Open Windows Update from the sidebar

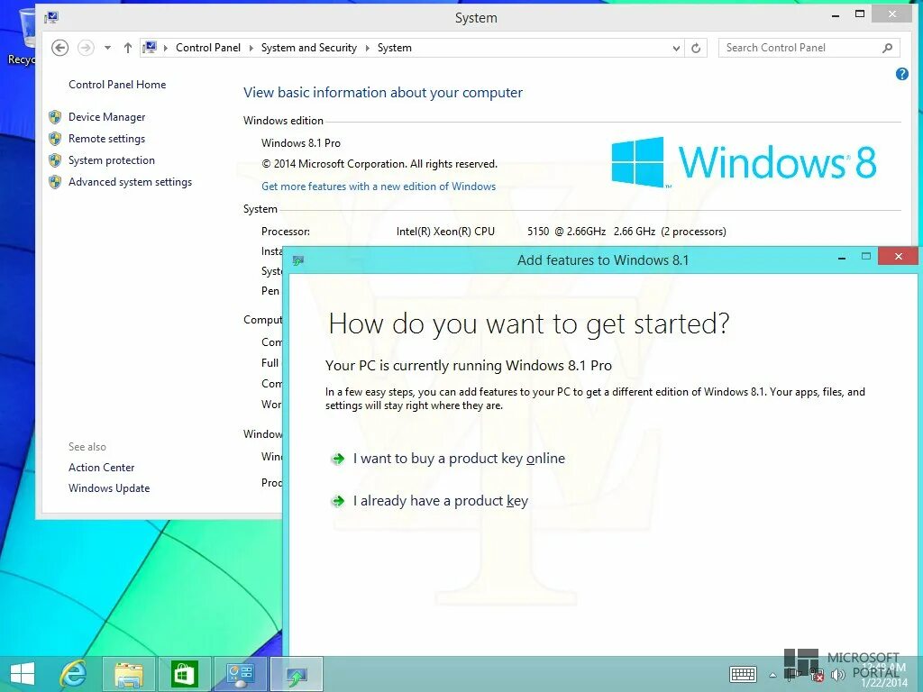pos(108,487)
